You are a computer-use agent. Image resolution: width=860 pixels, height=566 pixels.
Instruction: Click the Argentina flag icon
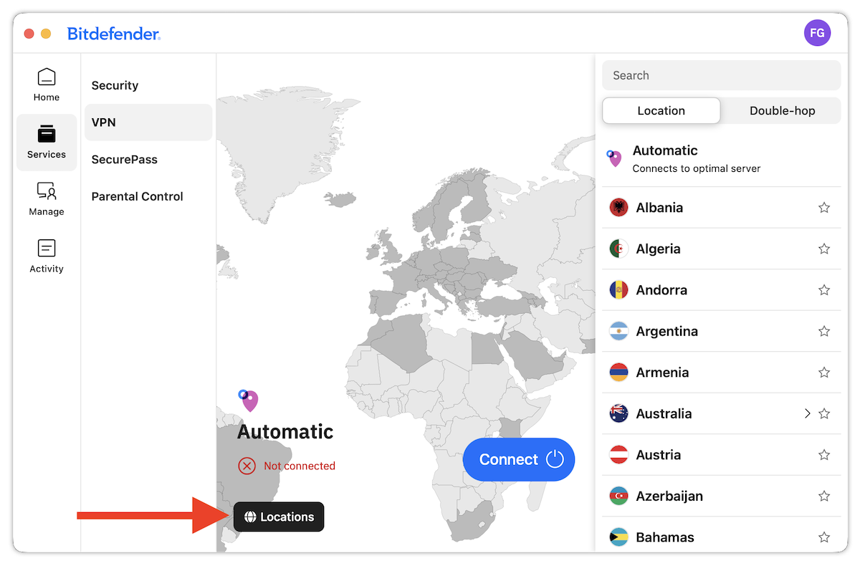tap(618, 331)
